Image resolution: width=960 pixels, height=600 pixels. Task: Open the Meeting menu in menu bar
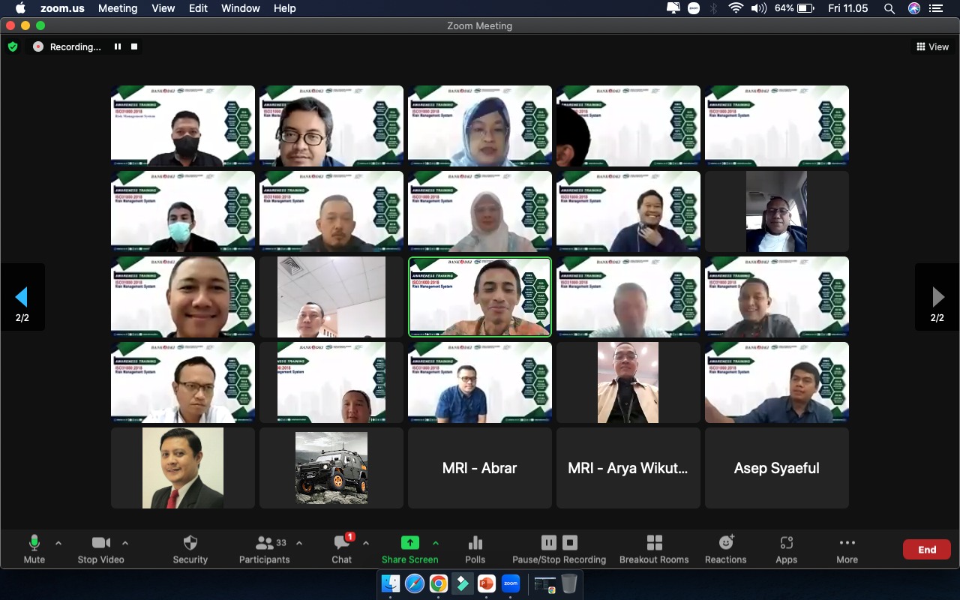[118, 8]
